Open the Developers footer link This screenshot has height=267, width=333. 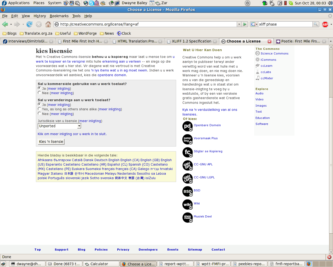pos(148,250)
